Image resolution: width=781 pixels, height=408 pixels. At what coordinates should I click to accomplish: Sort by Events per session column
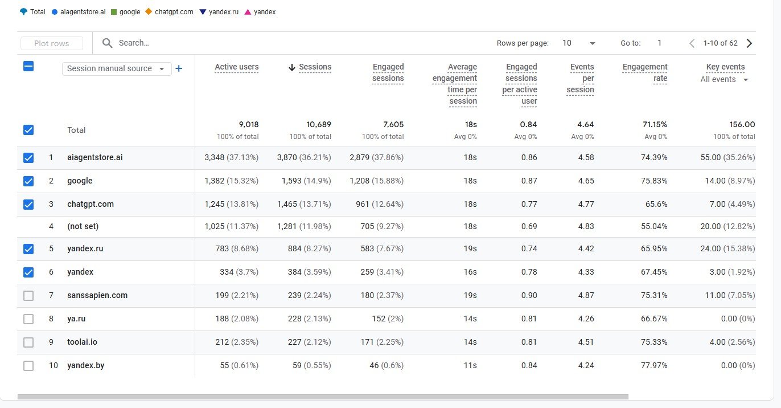tap(581, 79)
